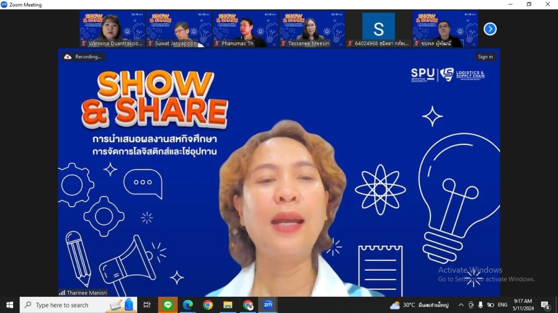Select Suwat Janyapoon video thumbnail
Viewport: 558px width, 313px height.
click(x=179, y=29)
